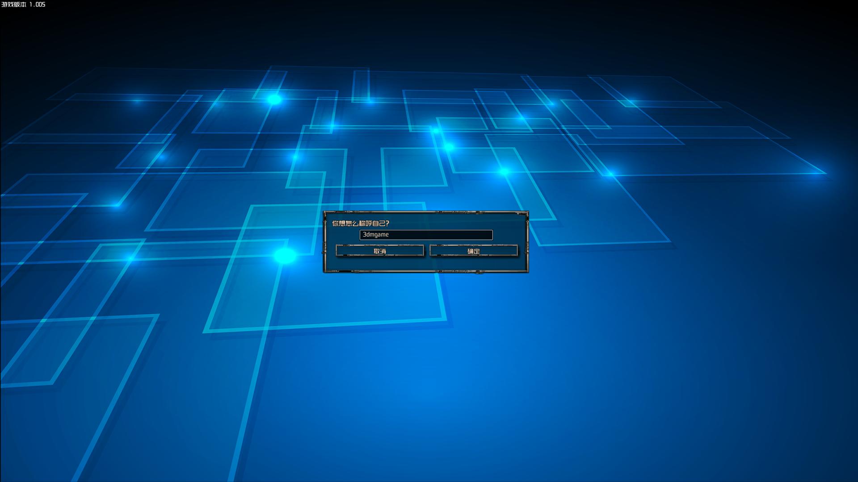Click the dialog's top-right corner ornament

pyautogui.click(x=526, y=215)
